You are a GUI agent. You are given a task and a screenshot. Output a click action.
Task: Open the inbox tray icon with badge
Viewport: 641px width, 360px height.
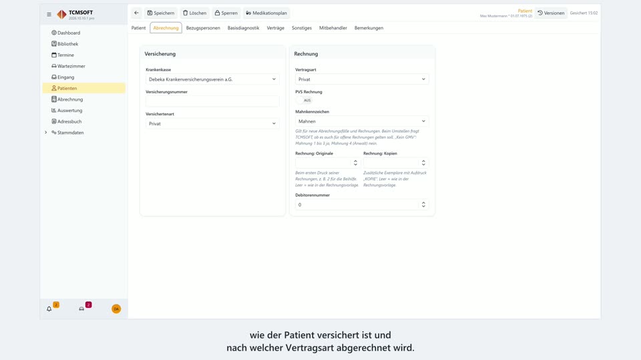click(x=81, y=309)
